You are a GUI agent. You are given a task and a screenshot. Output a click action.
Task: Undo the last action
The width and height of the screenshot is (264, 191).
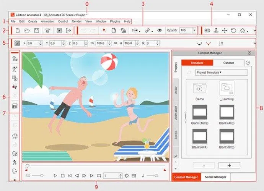[x=83, y=31]
